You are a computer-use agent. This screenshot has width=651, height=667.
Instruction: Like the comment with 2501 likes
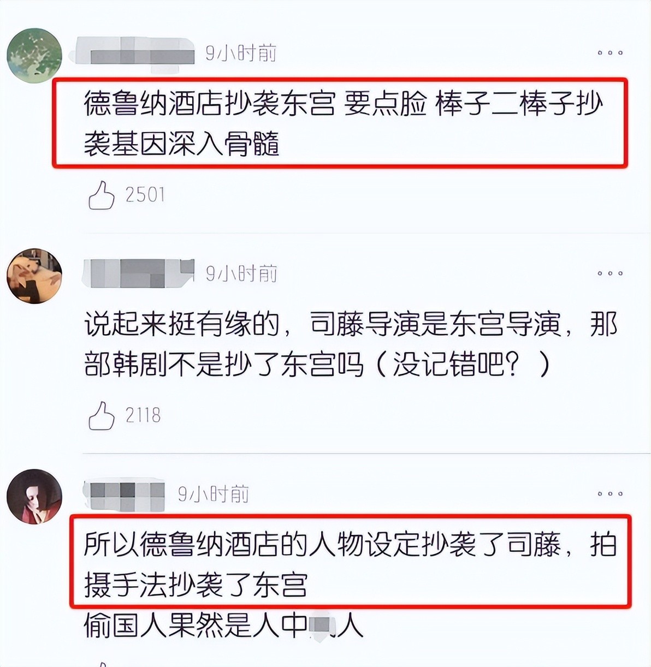coord(102,195)
